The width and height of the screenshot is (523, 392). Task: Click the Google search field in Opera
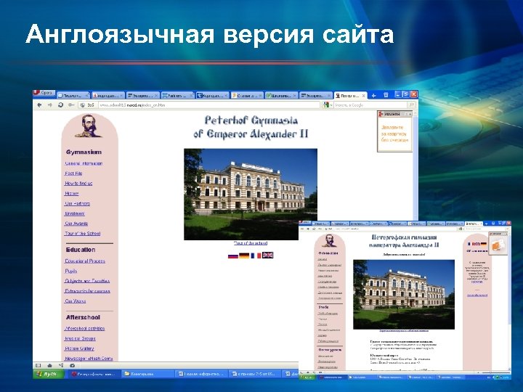(370, 105)
